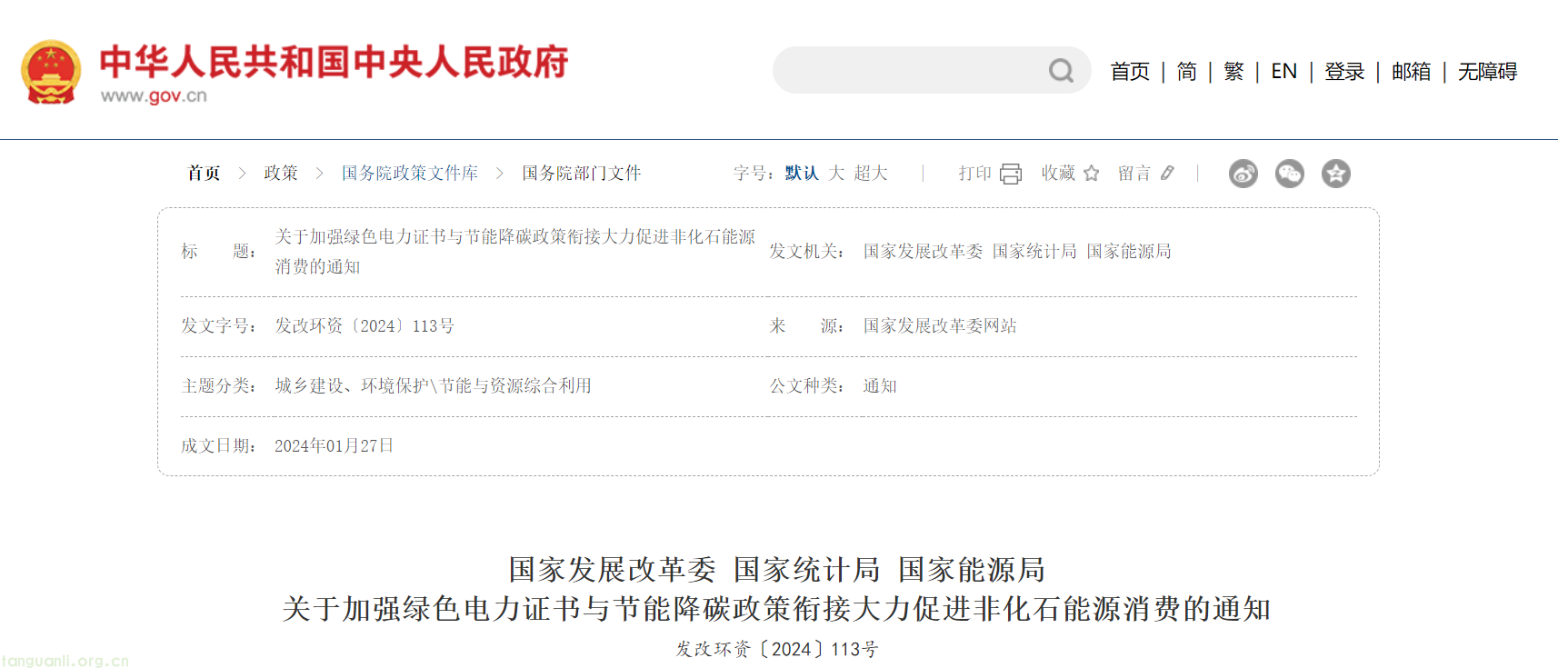Viewport: 1558px width, 668px height.
Task: Open the 登录 login link
Action: [1344, 71]
